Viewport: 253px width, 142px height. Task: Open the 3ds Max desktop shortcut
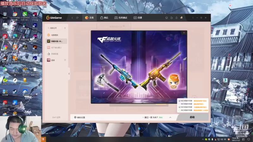[225, 82]
